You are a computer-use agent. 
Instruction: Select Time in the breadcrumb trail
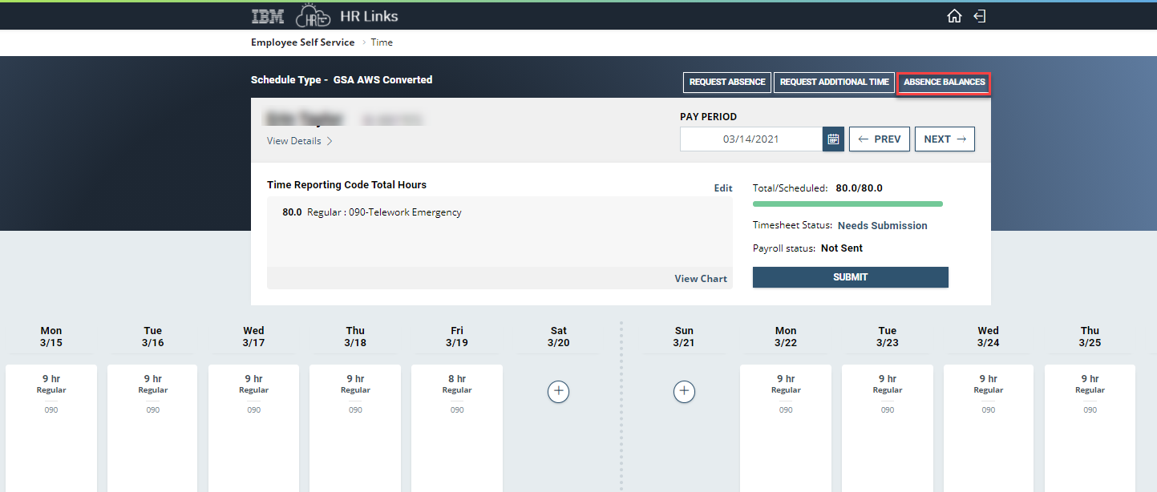tap(382, 42)
